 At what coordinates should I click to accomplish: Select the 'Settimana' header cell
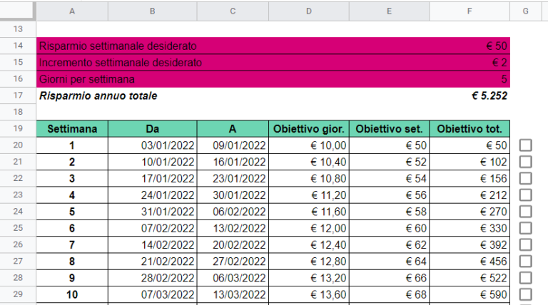point(72,129)
